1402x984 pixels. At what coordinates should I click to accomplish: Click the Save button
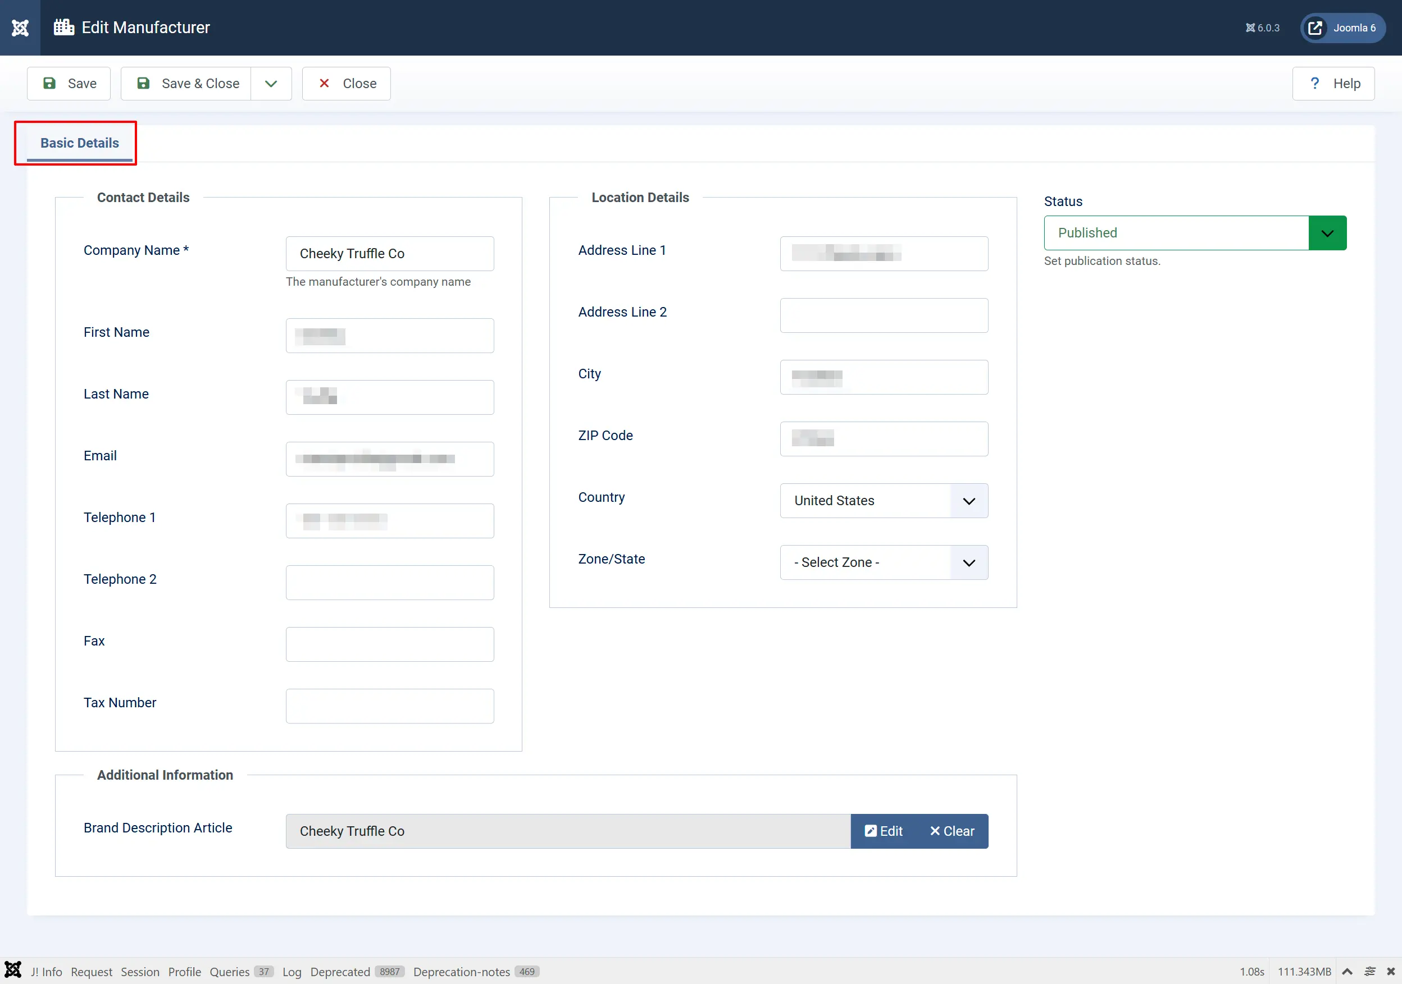tap(69, 84)
